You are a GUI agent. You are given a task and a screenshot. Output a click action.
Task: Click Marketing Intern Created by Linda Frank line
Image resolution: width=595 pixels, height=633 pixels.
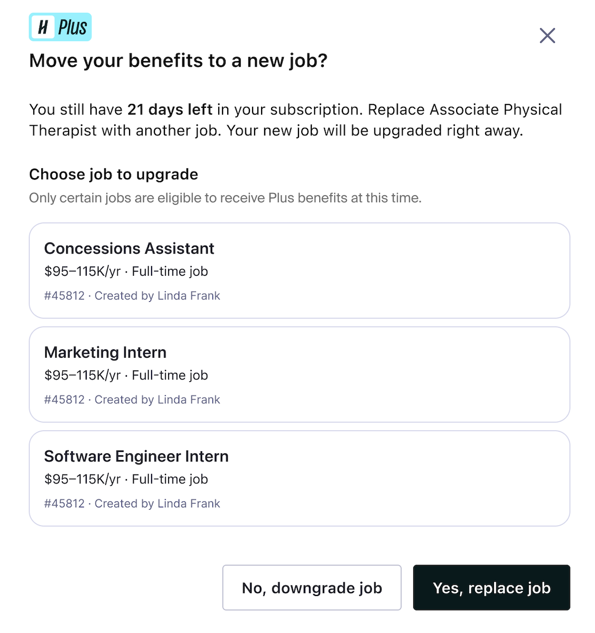(132, 399)
